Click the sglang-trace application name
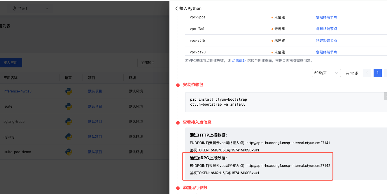This screenshot has width=387, height=194. (x=14, y=122)
